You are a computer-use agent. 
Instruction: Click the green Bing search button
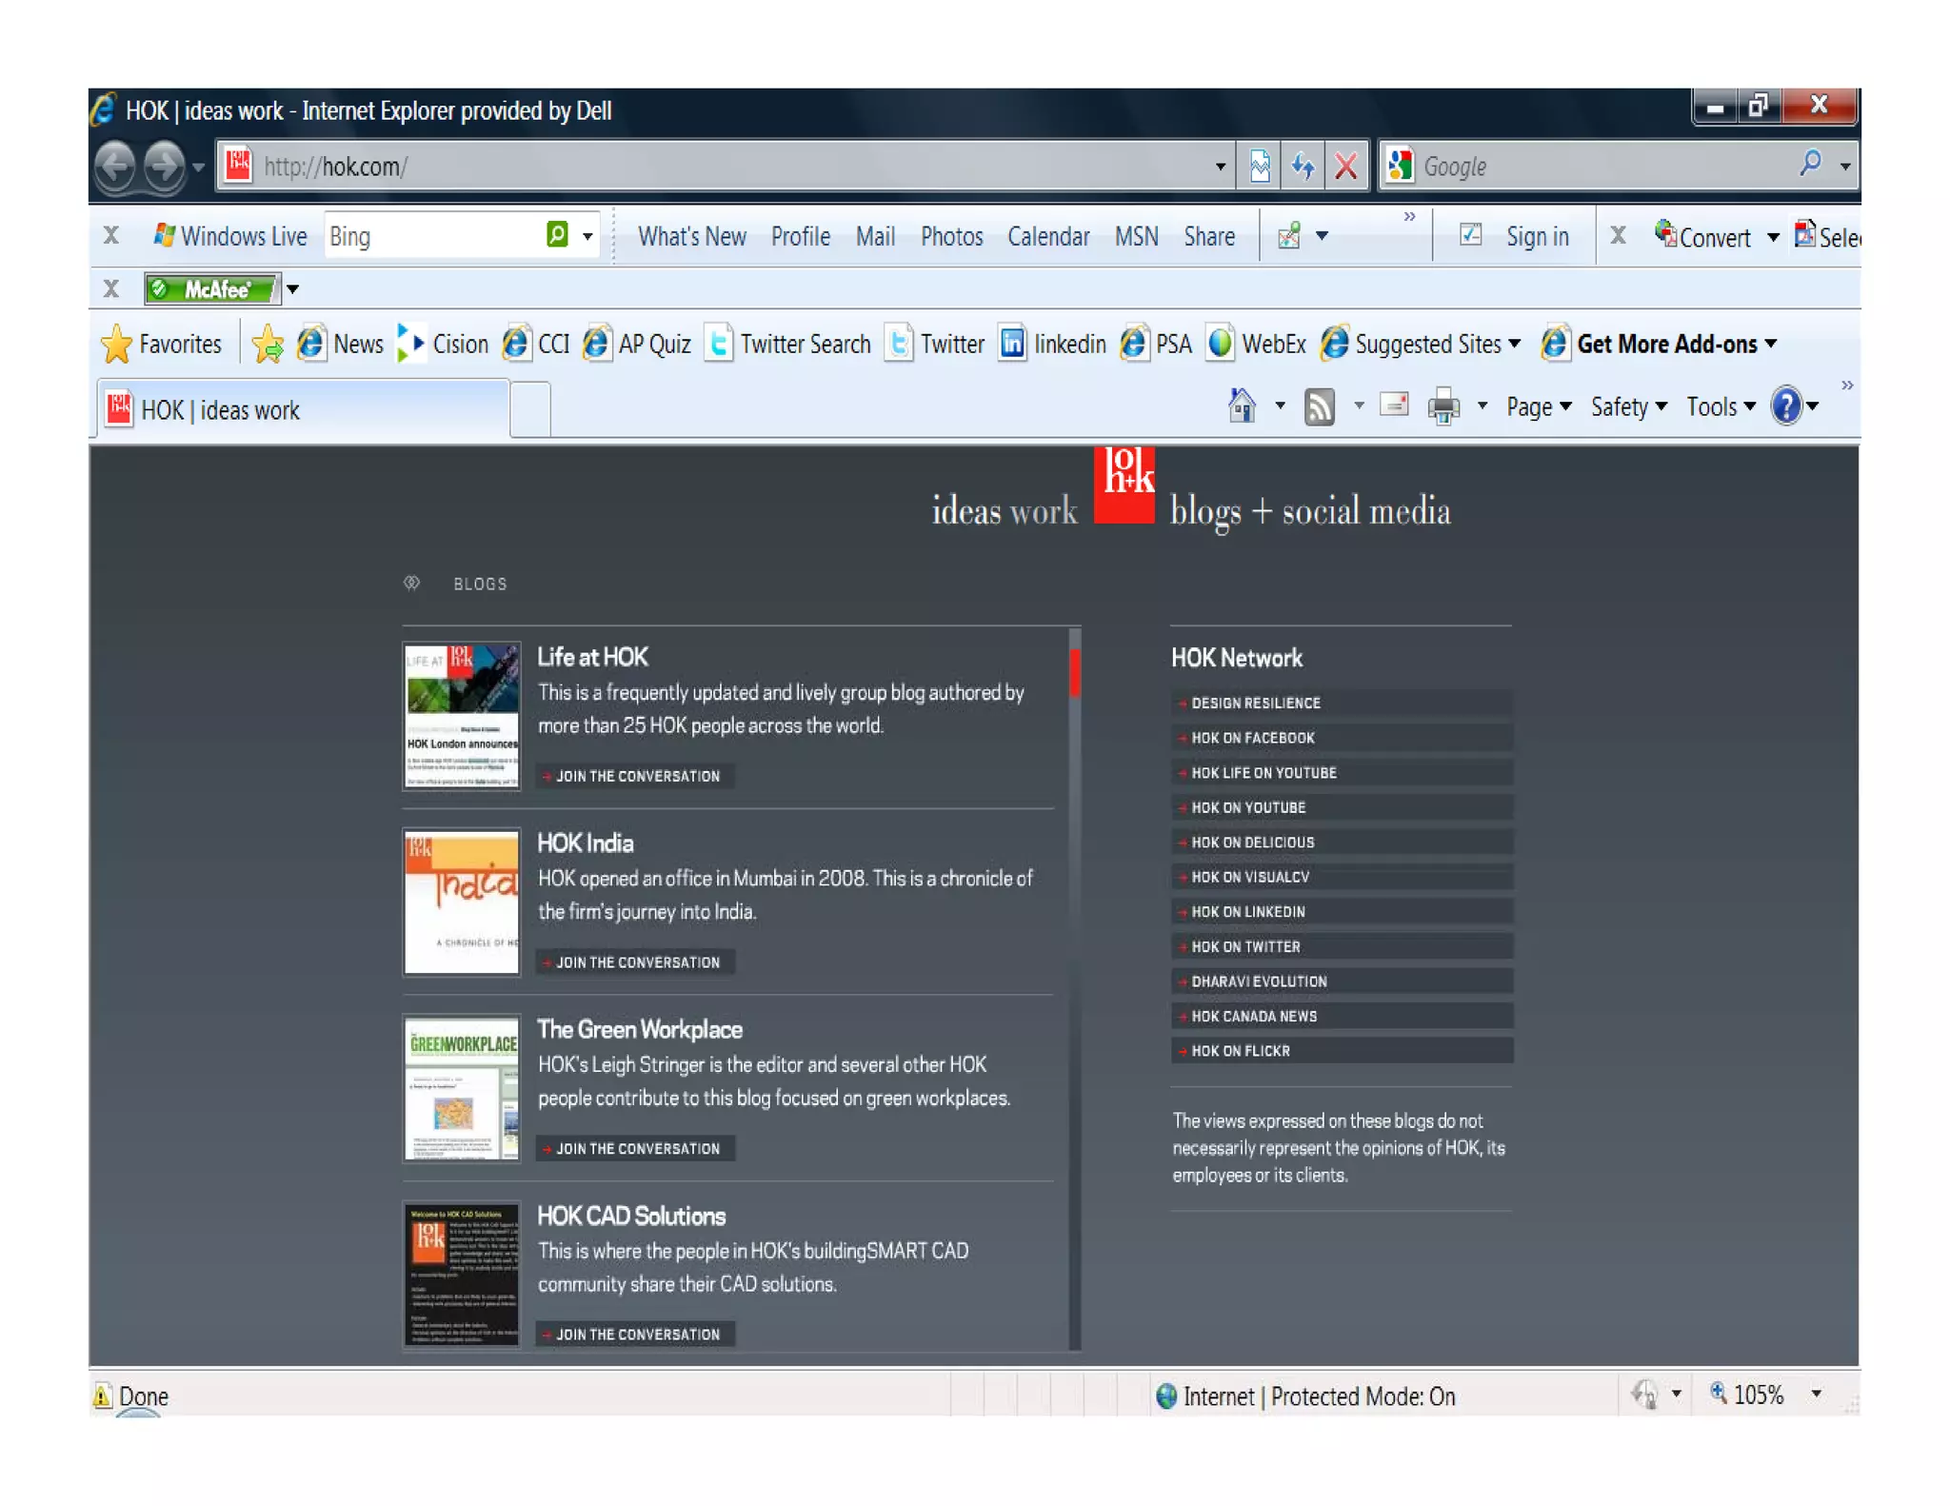pyautogui.click(x=558, y=234)
